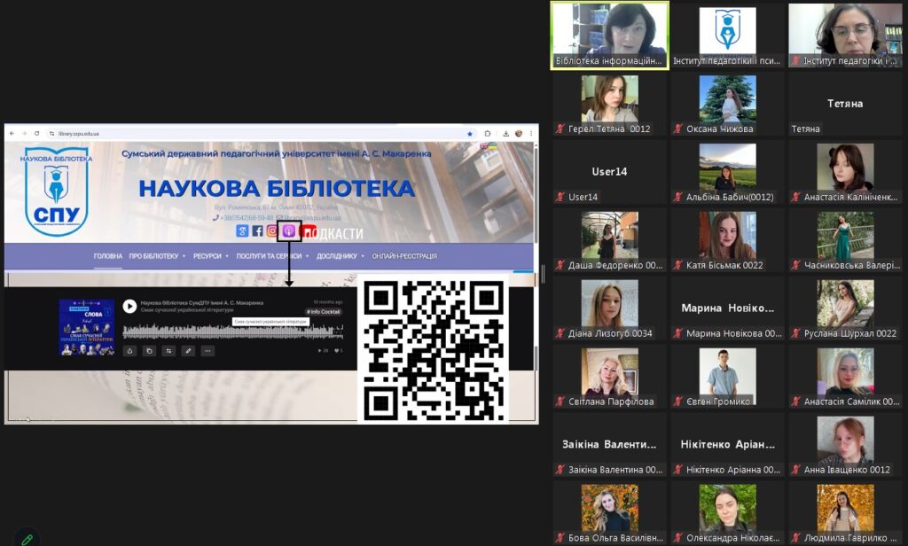Click the Сумський державний педагогічний університет heading
Image resolution: width=908 pixels, height=546 pixels.
point(277,153)
